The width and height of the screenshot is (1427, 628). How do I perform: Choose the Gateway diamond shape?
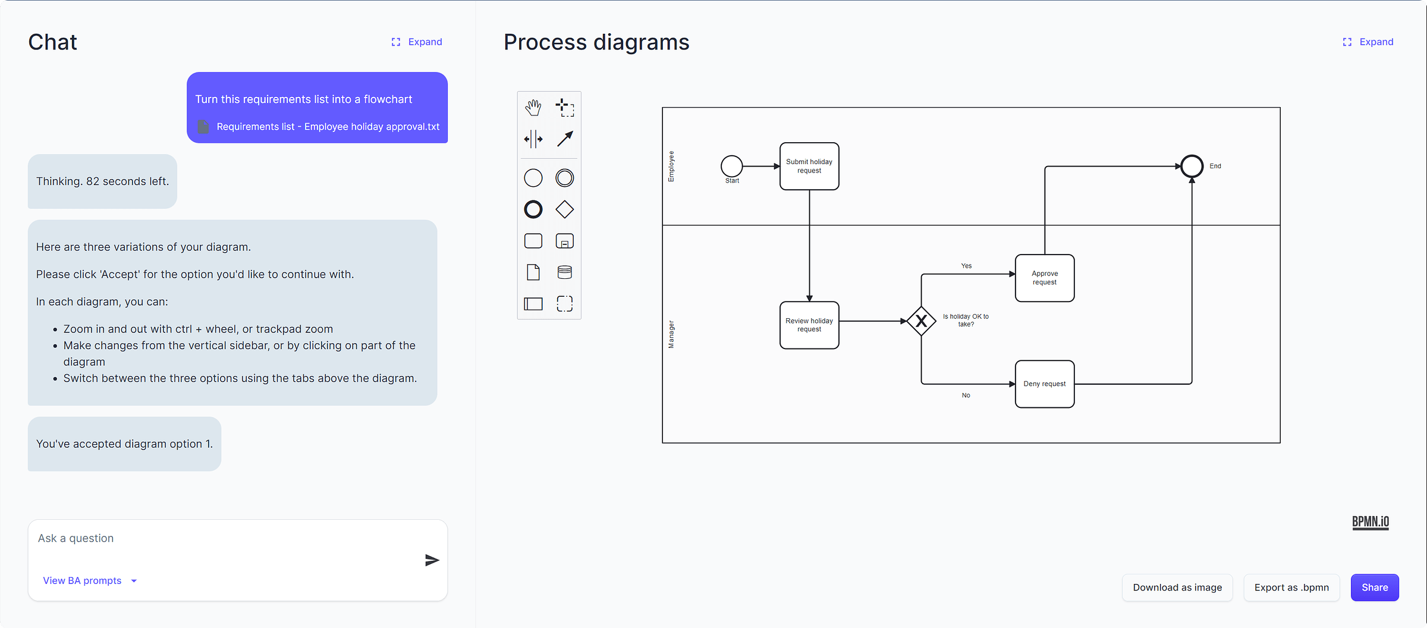564,209
